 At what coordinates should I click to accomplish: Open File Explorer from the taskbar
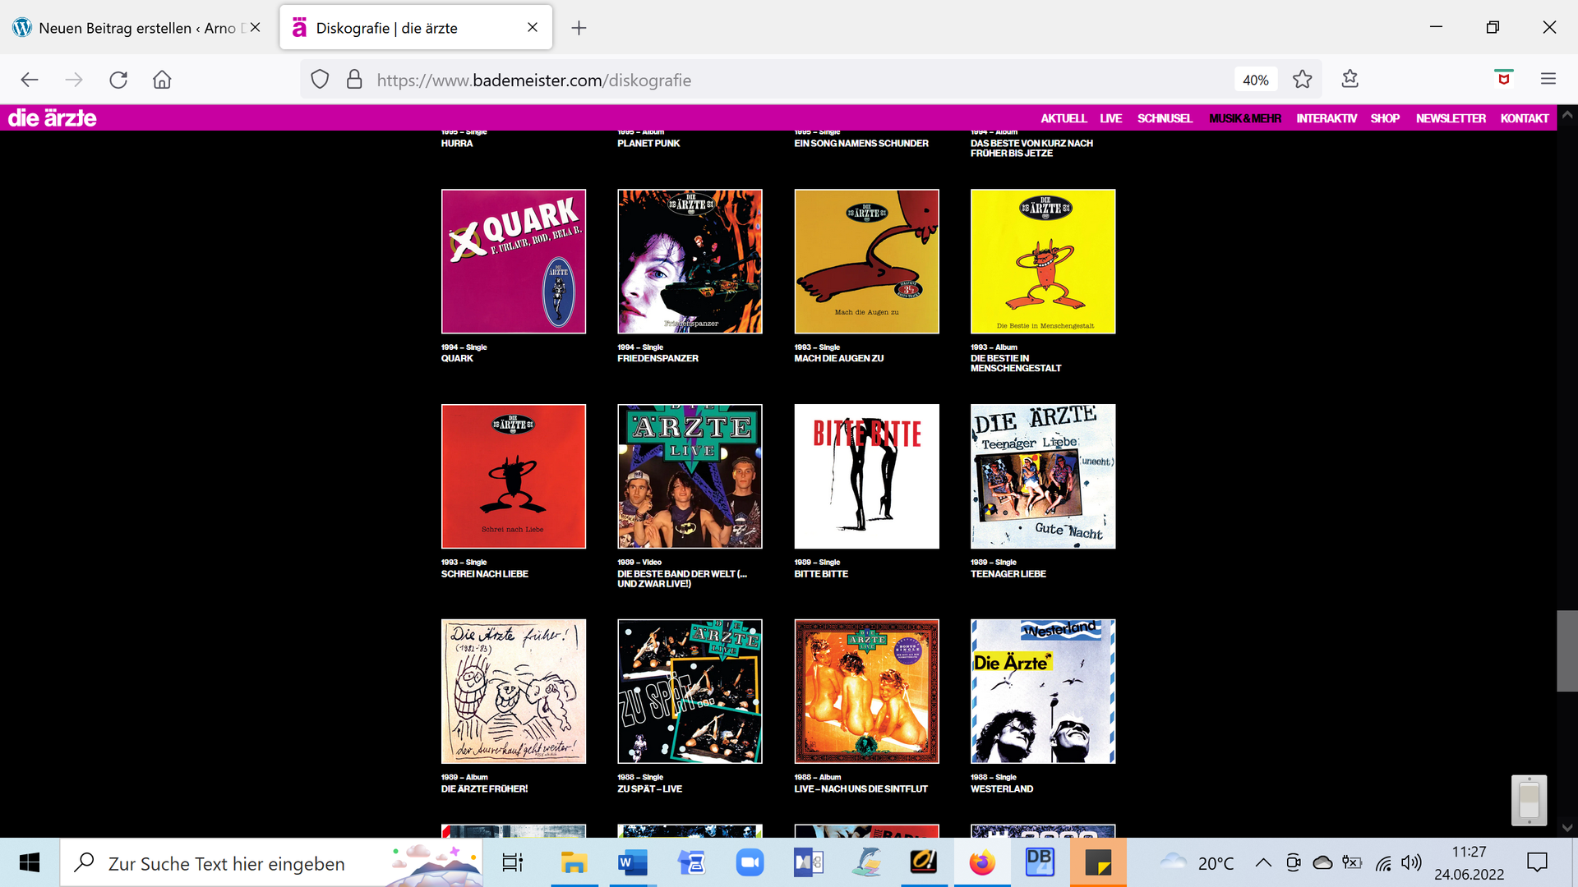[573, 862]
